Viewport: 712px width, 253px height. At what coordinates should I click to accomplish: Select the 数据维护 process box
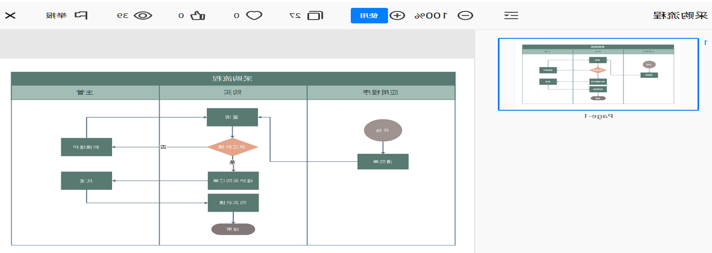[x=86, y=147]
